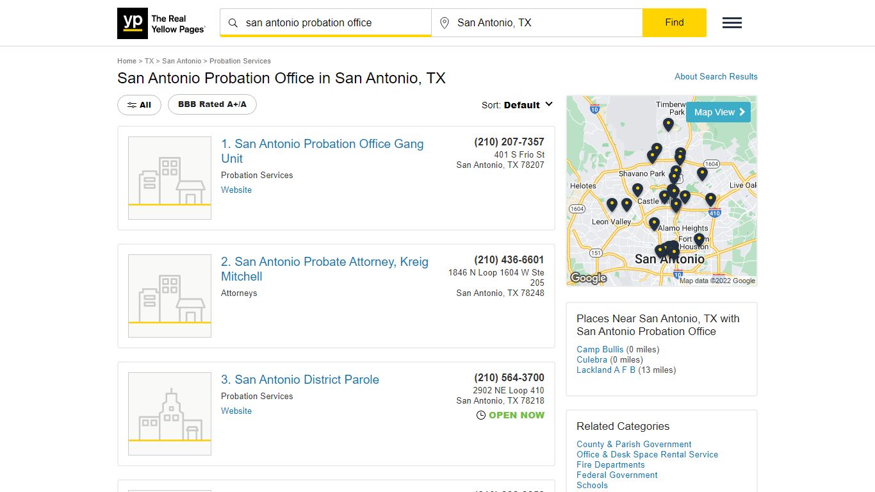The width and height of the screenshot is (875, 492).
Task: Click the yellow Find button
Action: (x=675, y=22)
